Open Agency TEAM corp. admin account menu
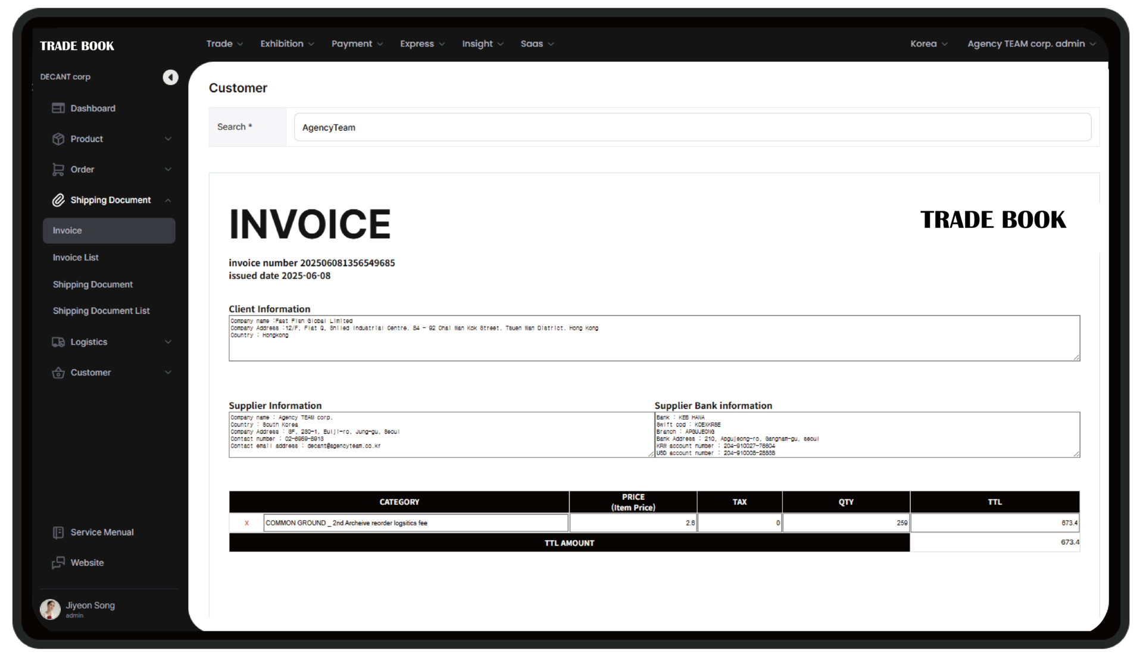Viewport: 1143px width, 657px height. pos(1031,44)
